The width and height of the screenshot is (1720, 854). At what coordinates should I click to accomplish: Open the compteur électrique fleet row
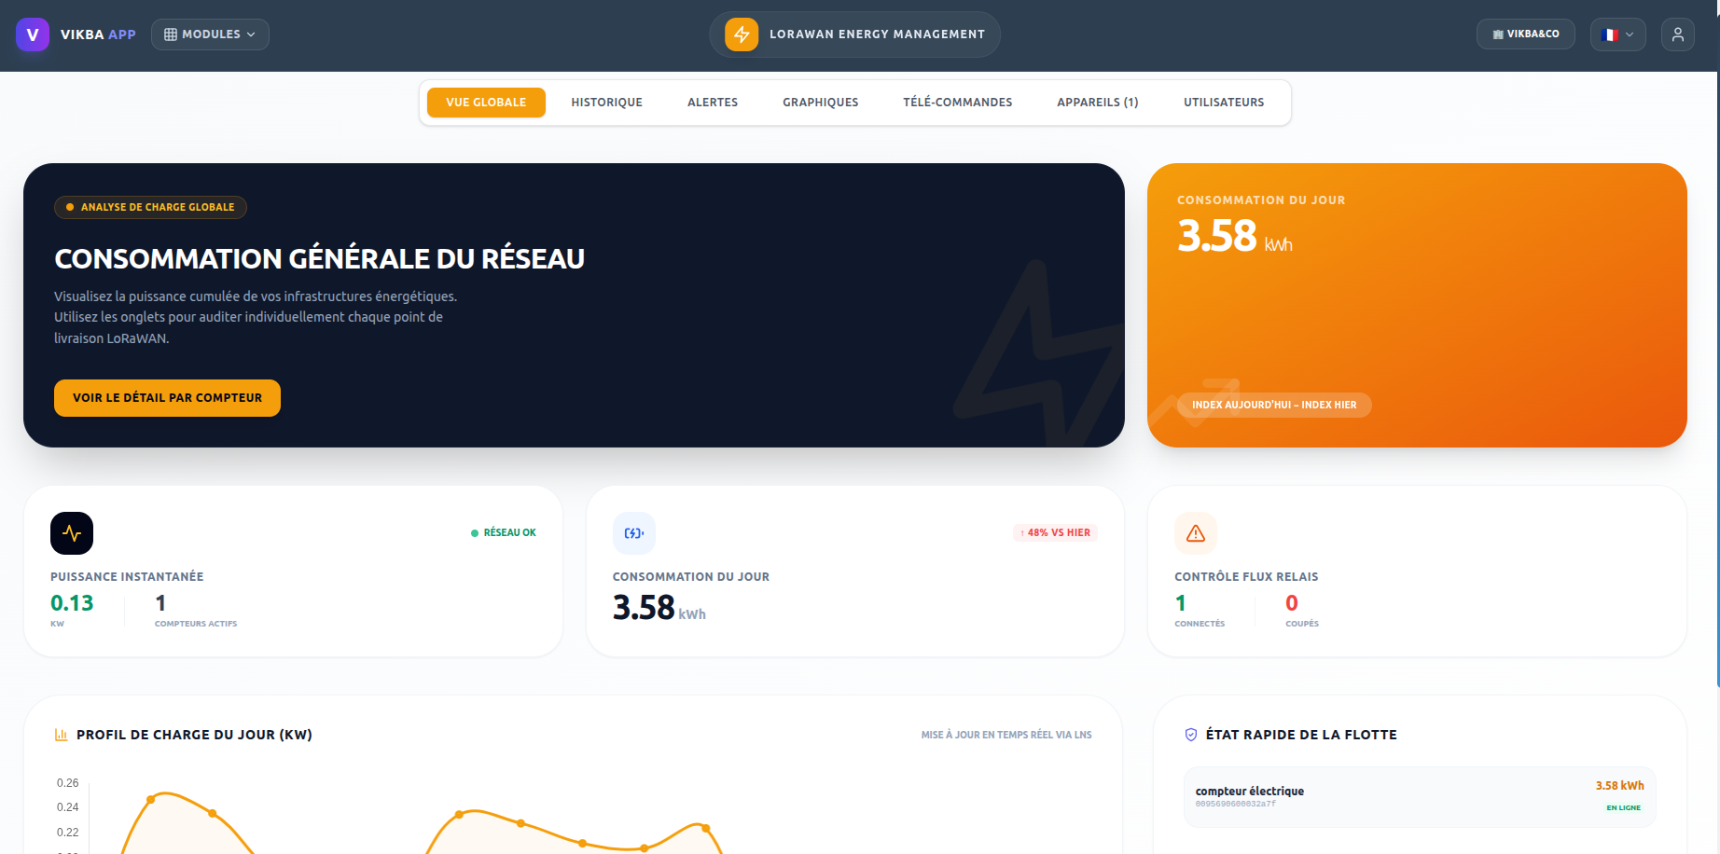1420,797
